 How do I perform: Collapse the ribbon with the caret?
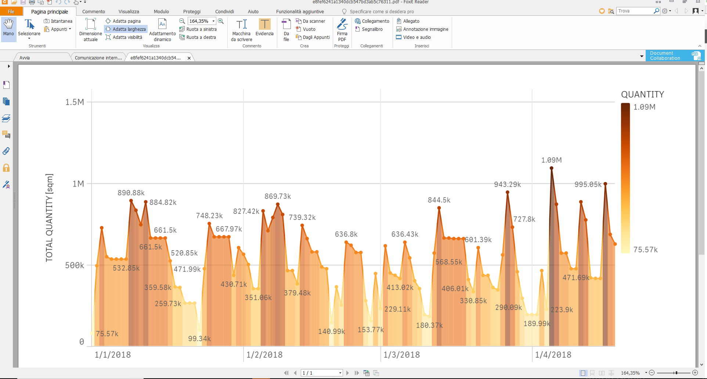click(700, 46)
